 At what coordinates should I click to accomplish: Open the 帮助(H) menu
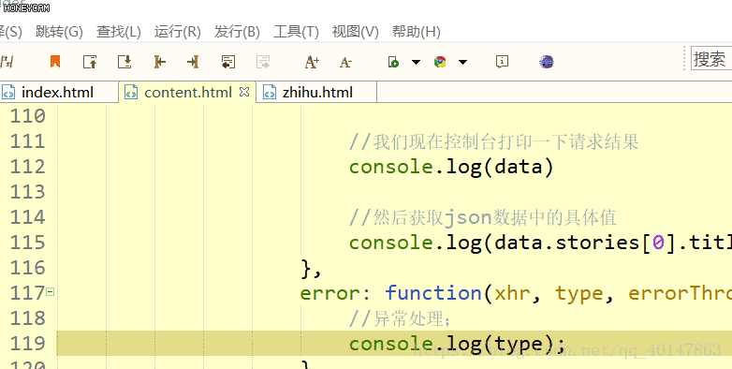(417, 32)
